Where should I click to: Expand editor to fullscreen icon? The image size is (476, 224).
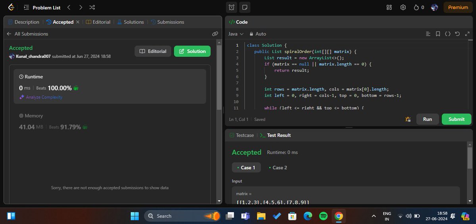tap(467, 34)
